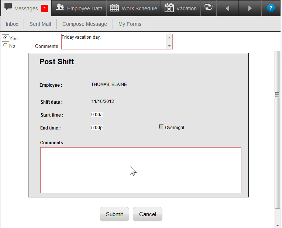The width and height of the screenshot is (282, 228).
Task: Cancel the Post Shift form
Action: 147,214
